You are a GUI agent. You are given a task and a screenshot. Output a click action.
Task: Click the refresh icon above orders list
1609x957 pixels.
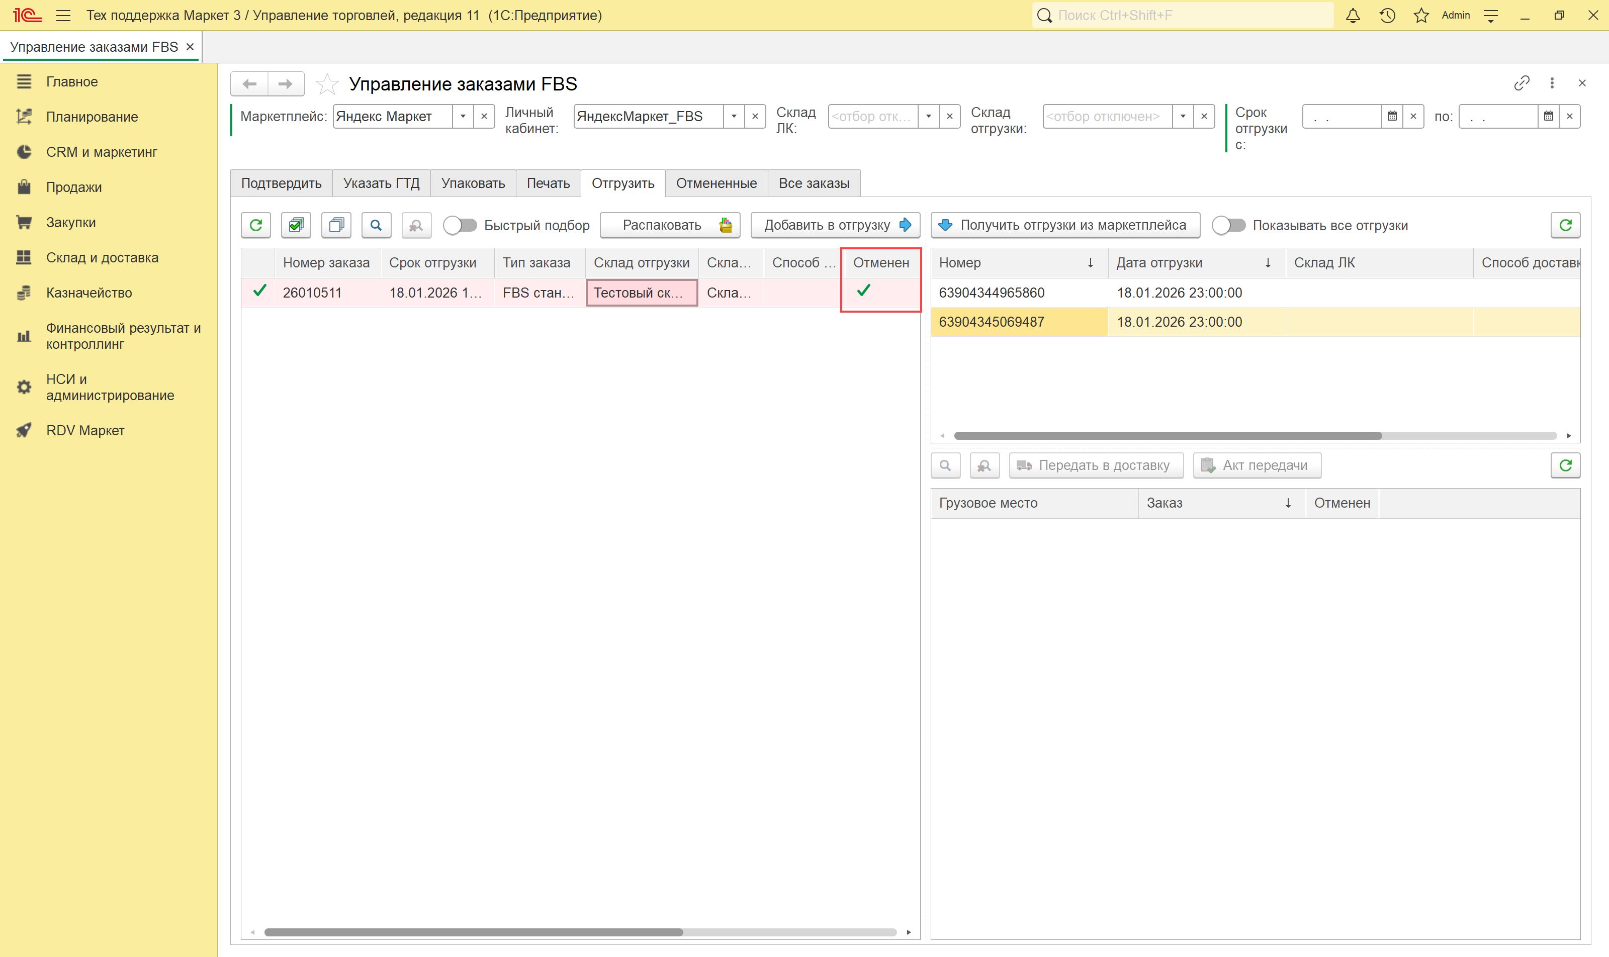pos(255,225)
